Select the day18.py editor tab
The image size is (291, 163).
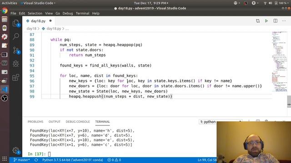pyautogui.click(x=38, y=21)
